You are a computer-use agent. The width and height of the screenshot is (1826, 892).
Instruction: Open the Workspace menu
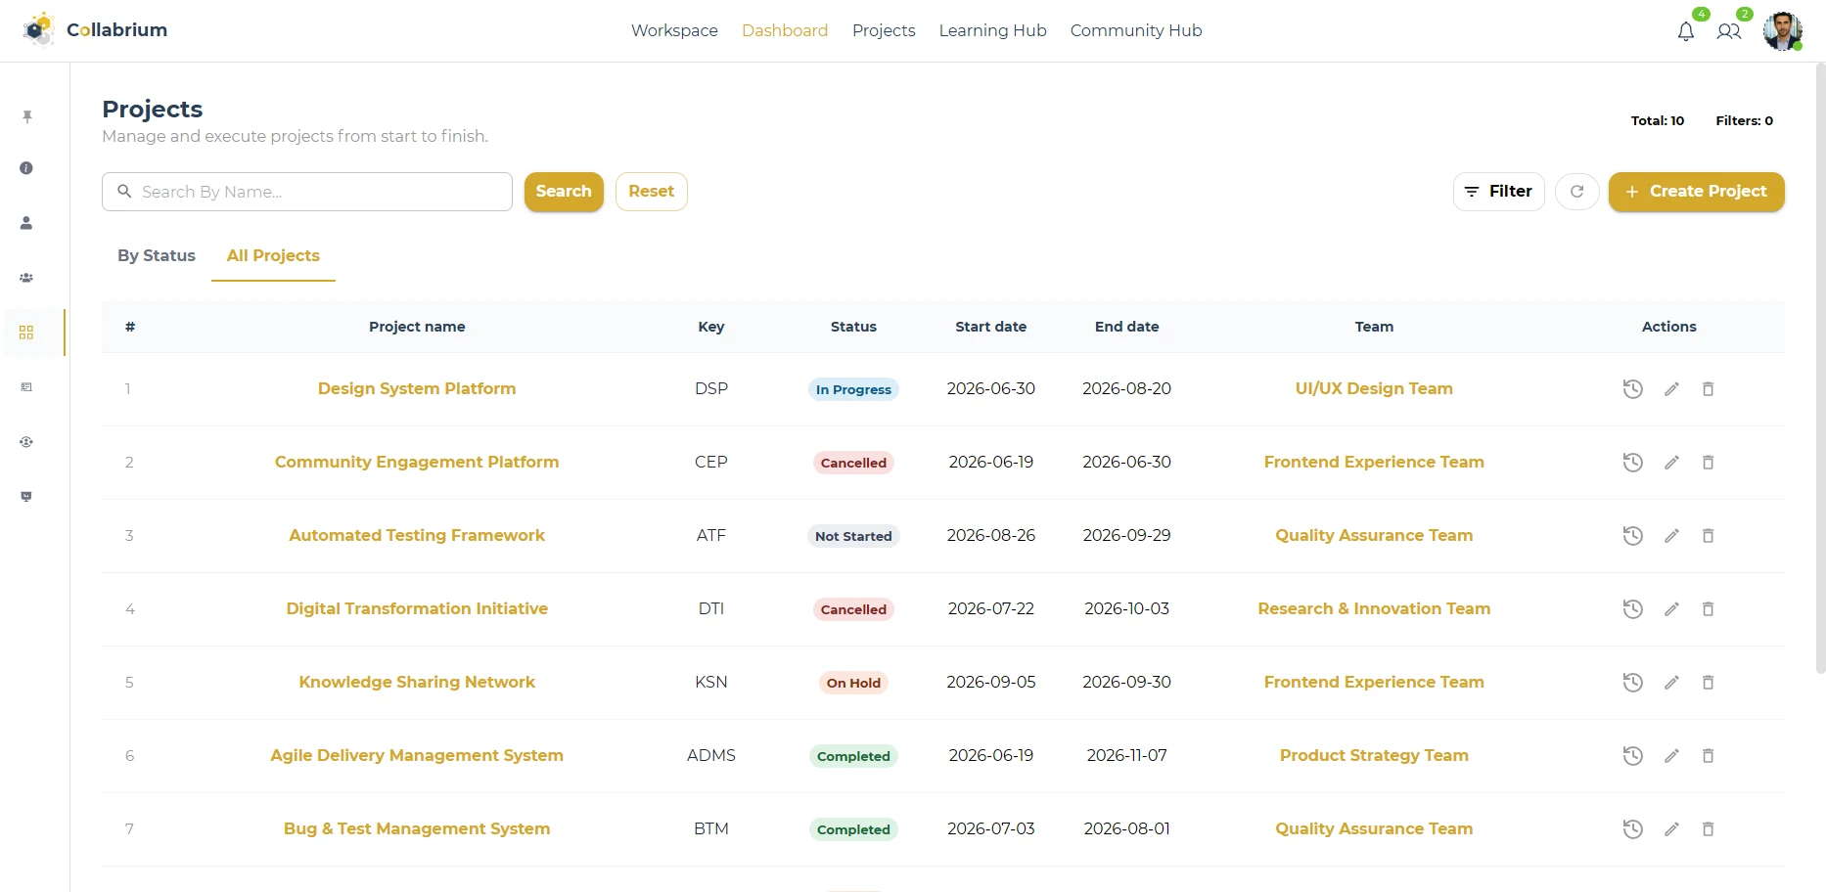tap(674, 30)
